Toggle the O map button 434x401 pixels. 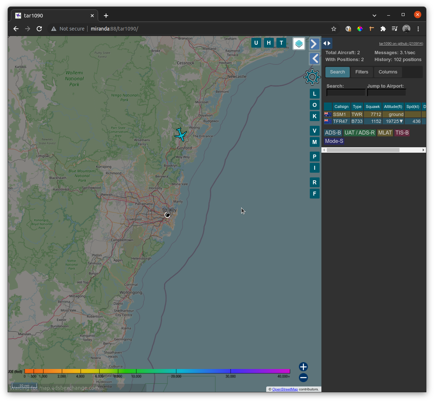click(315, 105)
